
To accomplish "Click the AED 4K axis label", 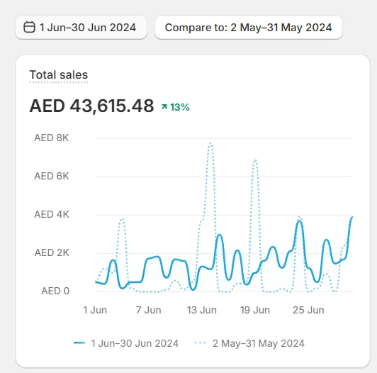I will (52, 214).
